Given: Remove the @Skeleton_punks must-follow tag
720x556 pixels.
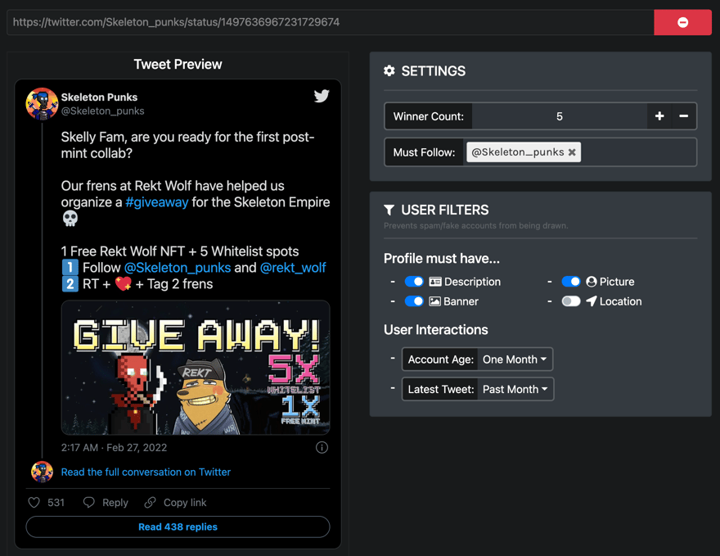Looking at the screenshot, I should 572,152.
